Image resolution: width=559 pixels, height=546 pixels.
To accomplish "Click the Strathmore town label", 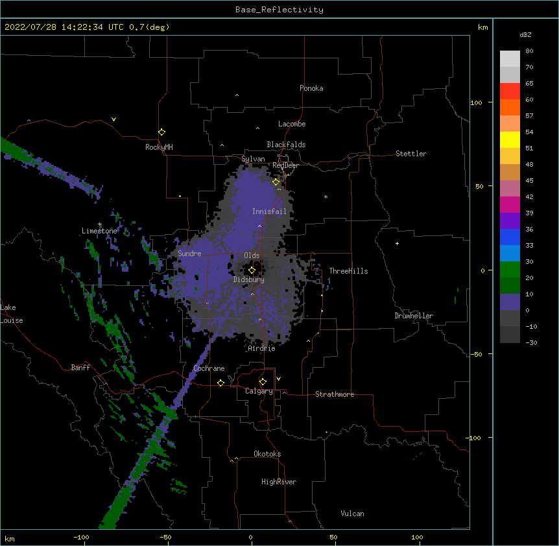I will coord(335,394).
